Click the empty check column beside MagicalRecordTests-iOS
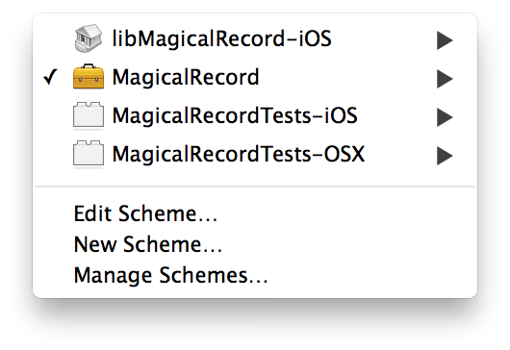The image size is (510, 350). tap(51, 115)
